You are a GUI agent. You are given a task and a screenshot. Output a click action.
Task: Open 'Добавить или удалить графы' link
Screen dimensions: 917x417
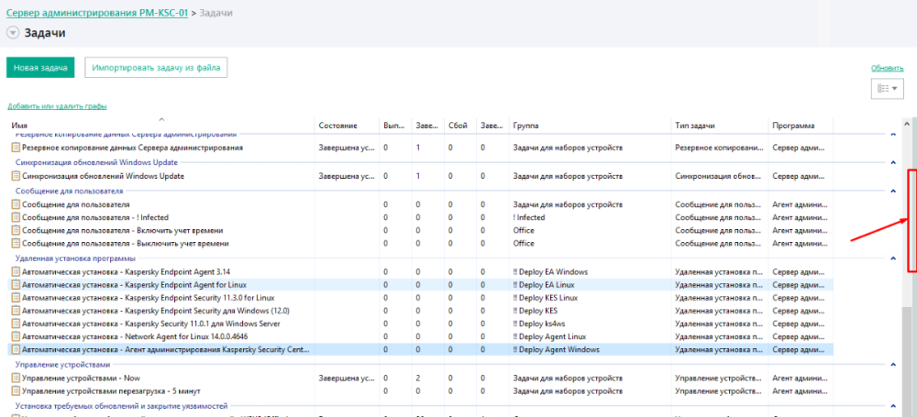coord(57,107)
